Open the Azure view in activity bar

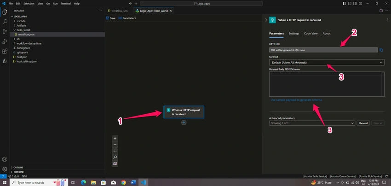point(5,61)
